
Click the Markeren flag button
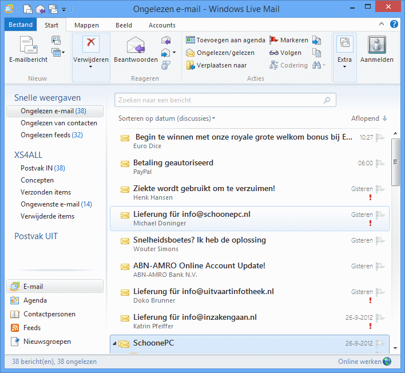289,40
